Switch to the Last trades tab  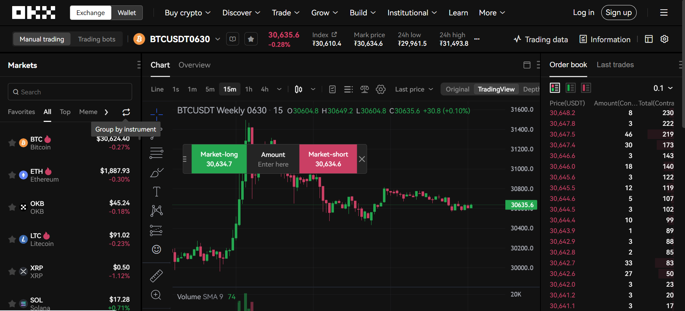[x=615, y=65]
